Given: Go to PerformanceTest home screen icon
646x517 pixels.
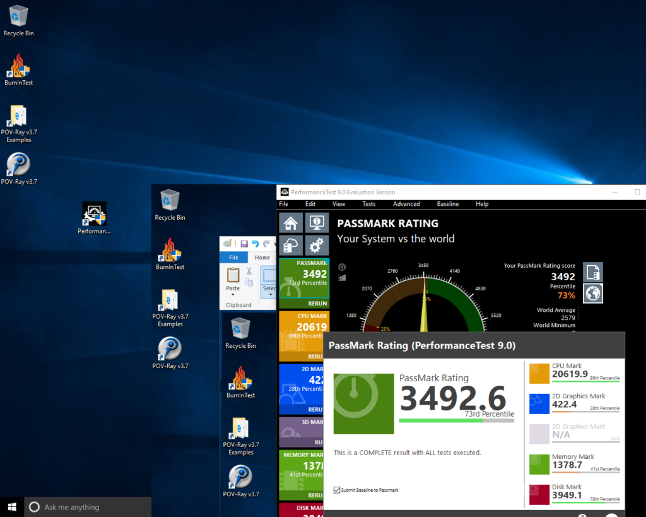Looking at the screenshot, I should pos(291,223).
